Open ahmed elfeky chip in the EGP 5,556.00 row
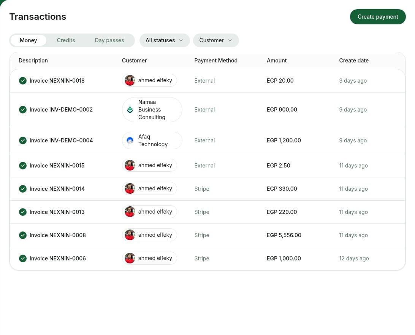 [149, 235]
